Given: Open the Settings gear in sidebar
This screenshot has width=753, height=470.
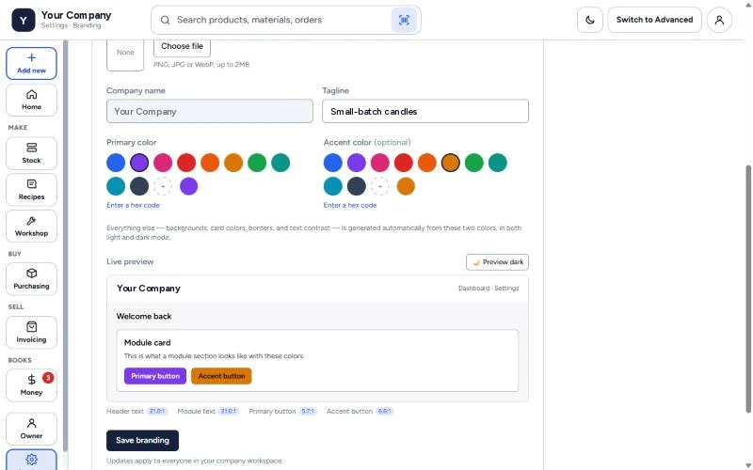Looking at the screenshot, I should (x=31, y=460).
